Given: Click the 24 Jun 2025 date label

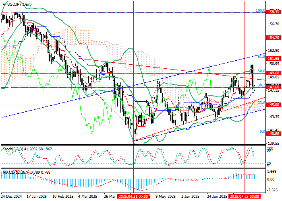Looking at the screenshot, I should coord(217,196).
